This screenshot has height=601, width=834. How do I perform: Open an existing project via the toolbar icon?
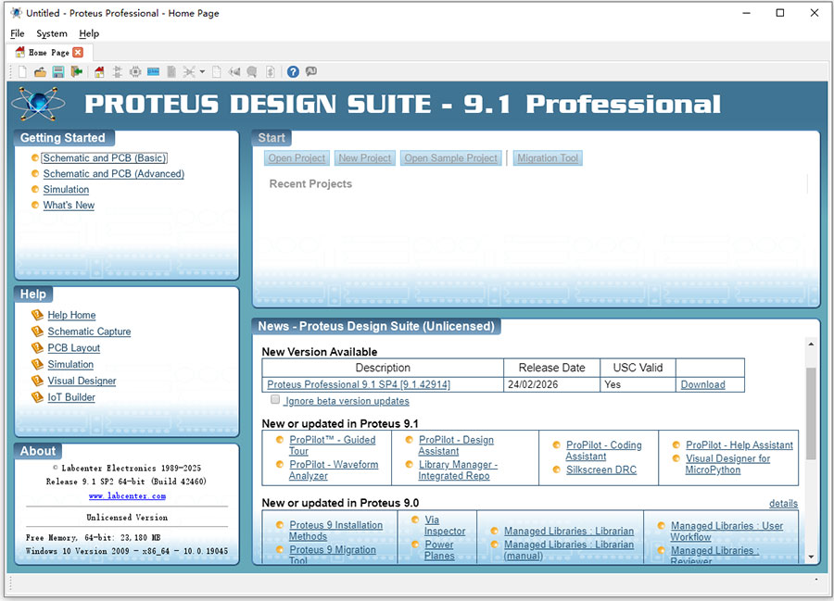(39, 70)
